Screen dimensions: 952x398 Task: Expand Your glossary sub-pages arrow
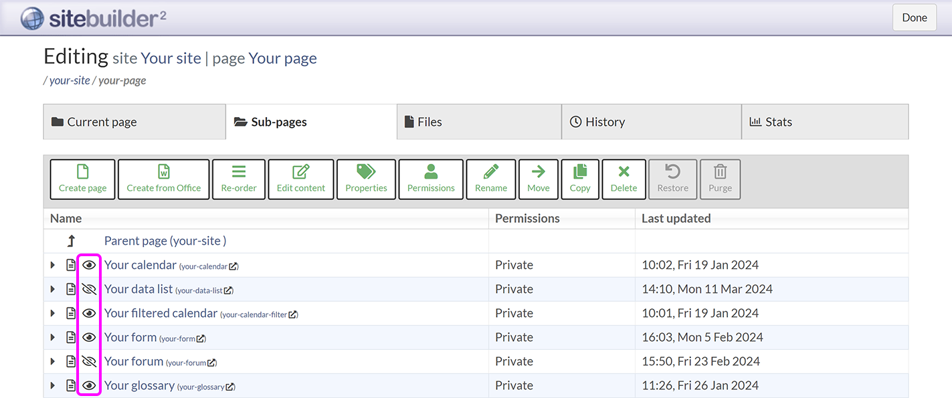click(x=53, y=385)
